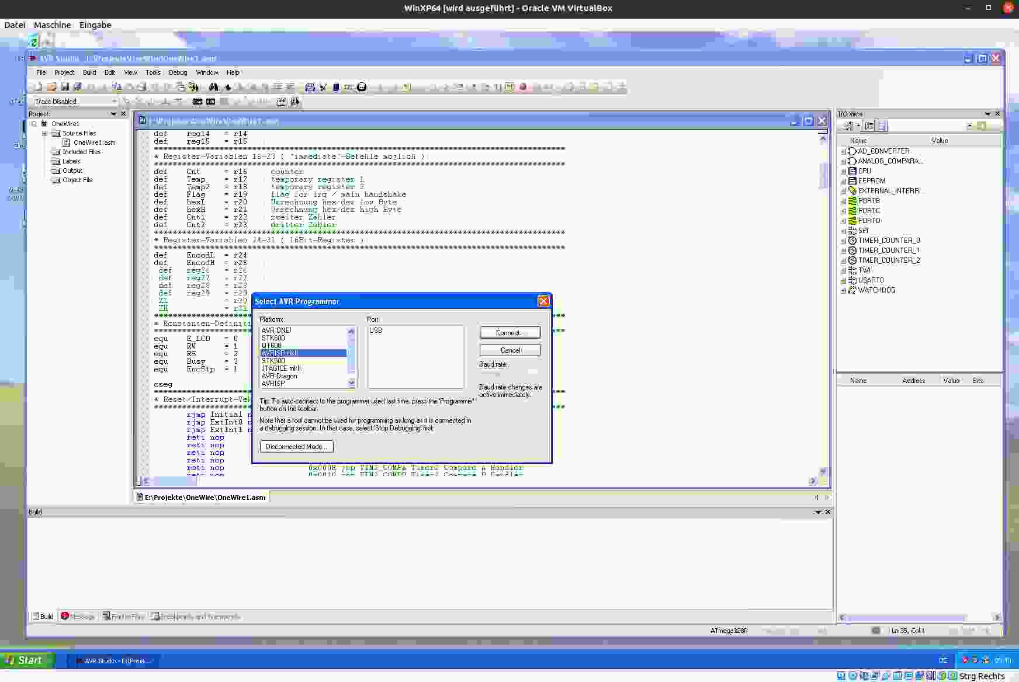Select Object File in project tree
The height and width of the screenshot is (682, 1019).
(x=77, y=180)
